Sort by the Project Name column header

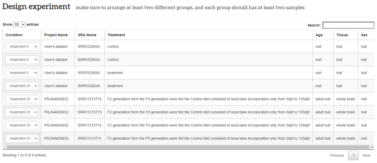tap(56, 35)
